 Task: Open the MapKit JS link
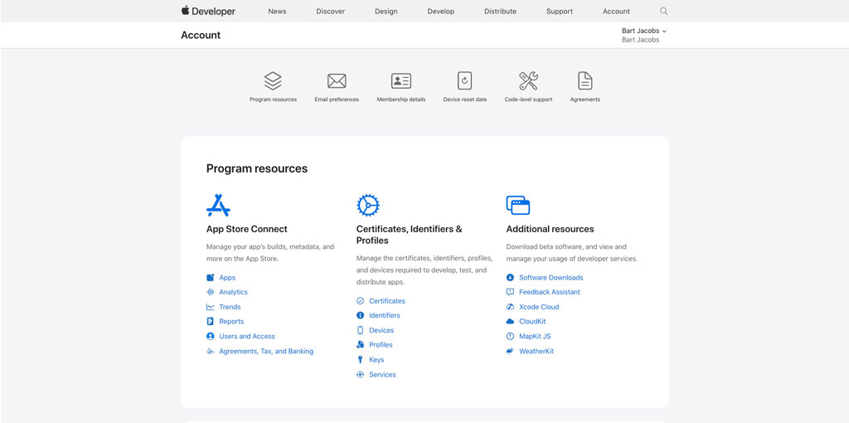click(535, 337)
